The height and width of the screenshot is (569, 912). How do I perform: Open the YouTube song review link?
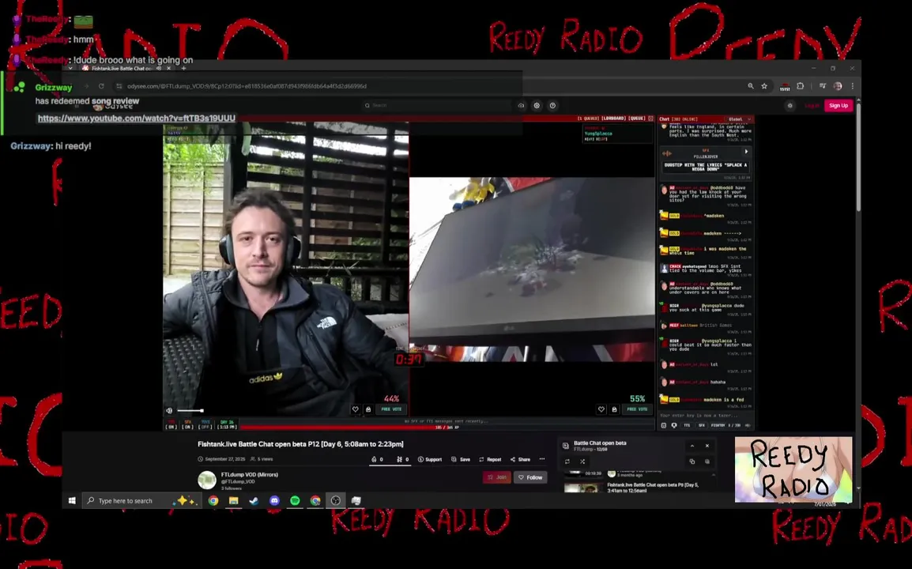tap(137, 118)
